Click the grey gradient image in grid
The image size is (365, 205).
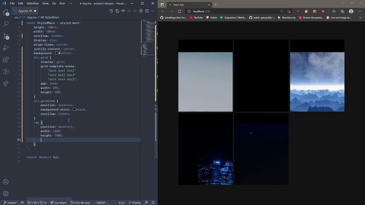click(x=205, y=82)
